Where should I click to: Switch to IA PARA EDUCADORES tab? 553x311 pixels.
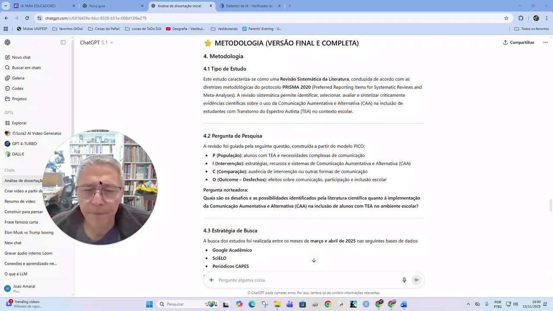tap(44, 6)
